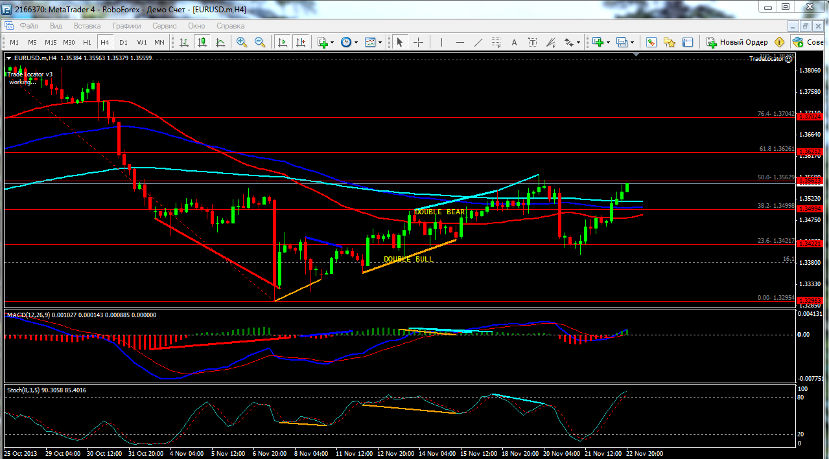The height and width of the screenshot is (459, 829).
Task: Zoom out of the chart
Action: [x=260, y=42]
